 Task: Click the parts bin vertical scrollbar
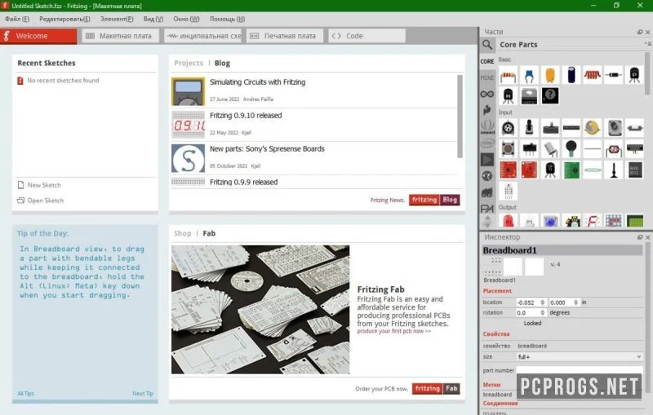point(647,74)
